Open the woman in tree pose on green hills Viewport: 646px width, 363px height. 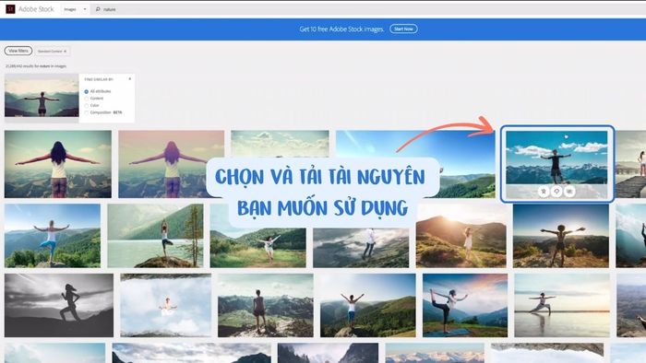click(x=53, y=236)
